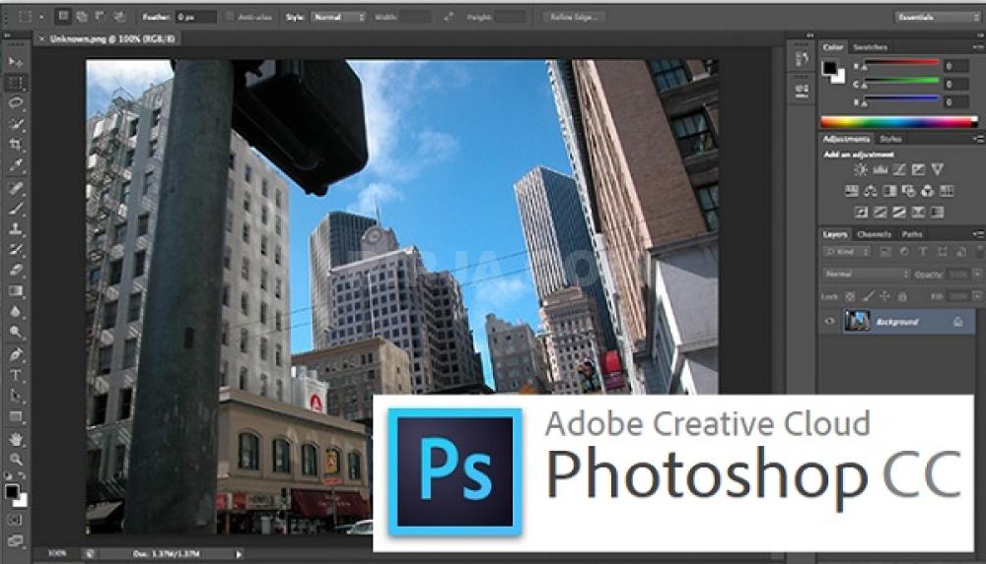Toggle Quick Mask mode in toolbar
The image size is (986, 564).
click(16, 519)
